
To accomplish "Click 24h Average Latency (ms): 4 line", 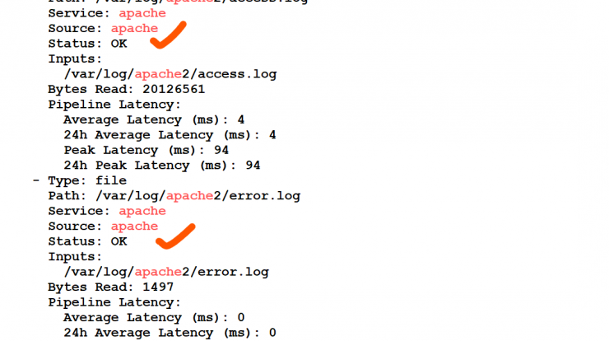I will tap(170, 135).
